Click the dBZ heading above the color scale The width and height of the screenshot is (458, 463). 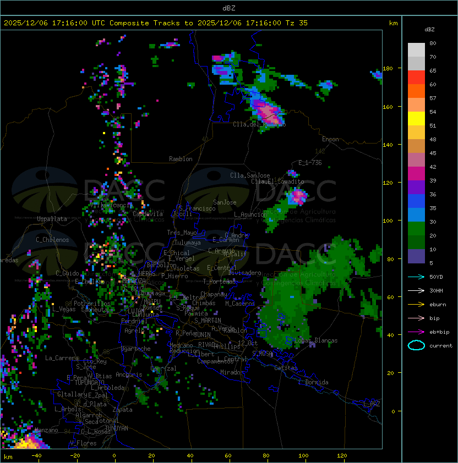click(x=429, y=30)
